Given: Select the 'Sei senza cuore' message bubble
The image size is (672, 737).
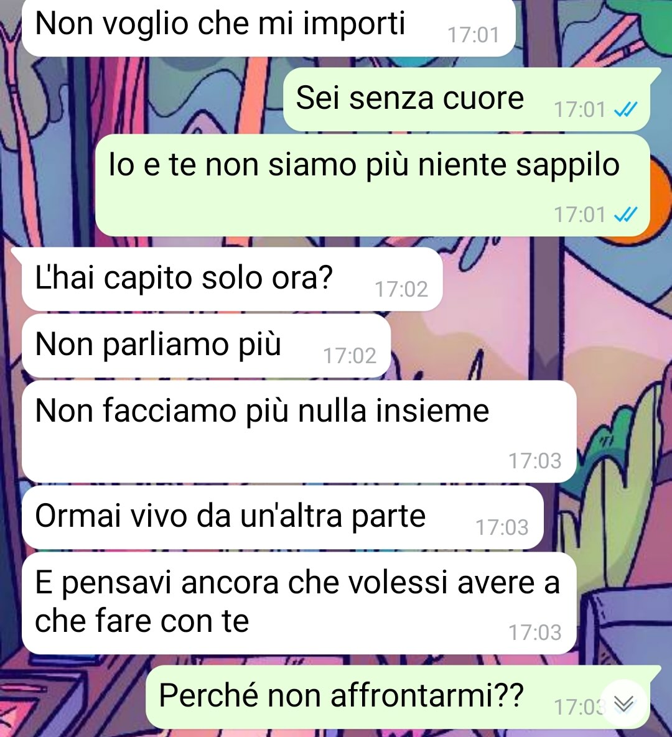Looking at the screenshot, I should tap(467, 99).
